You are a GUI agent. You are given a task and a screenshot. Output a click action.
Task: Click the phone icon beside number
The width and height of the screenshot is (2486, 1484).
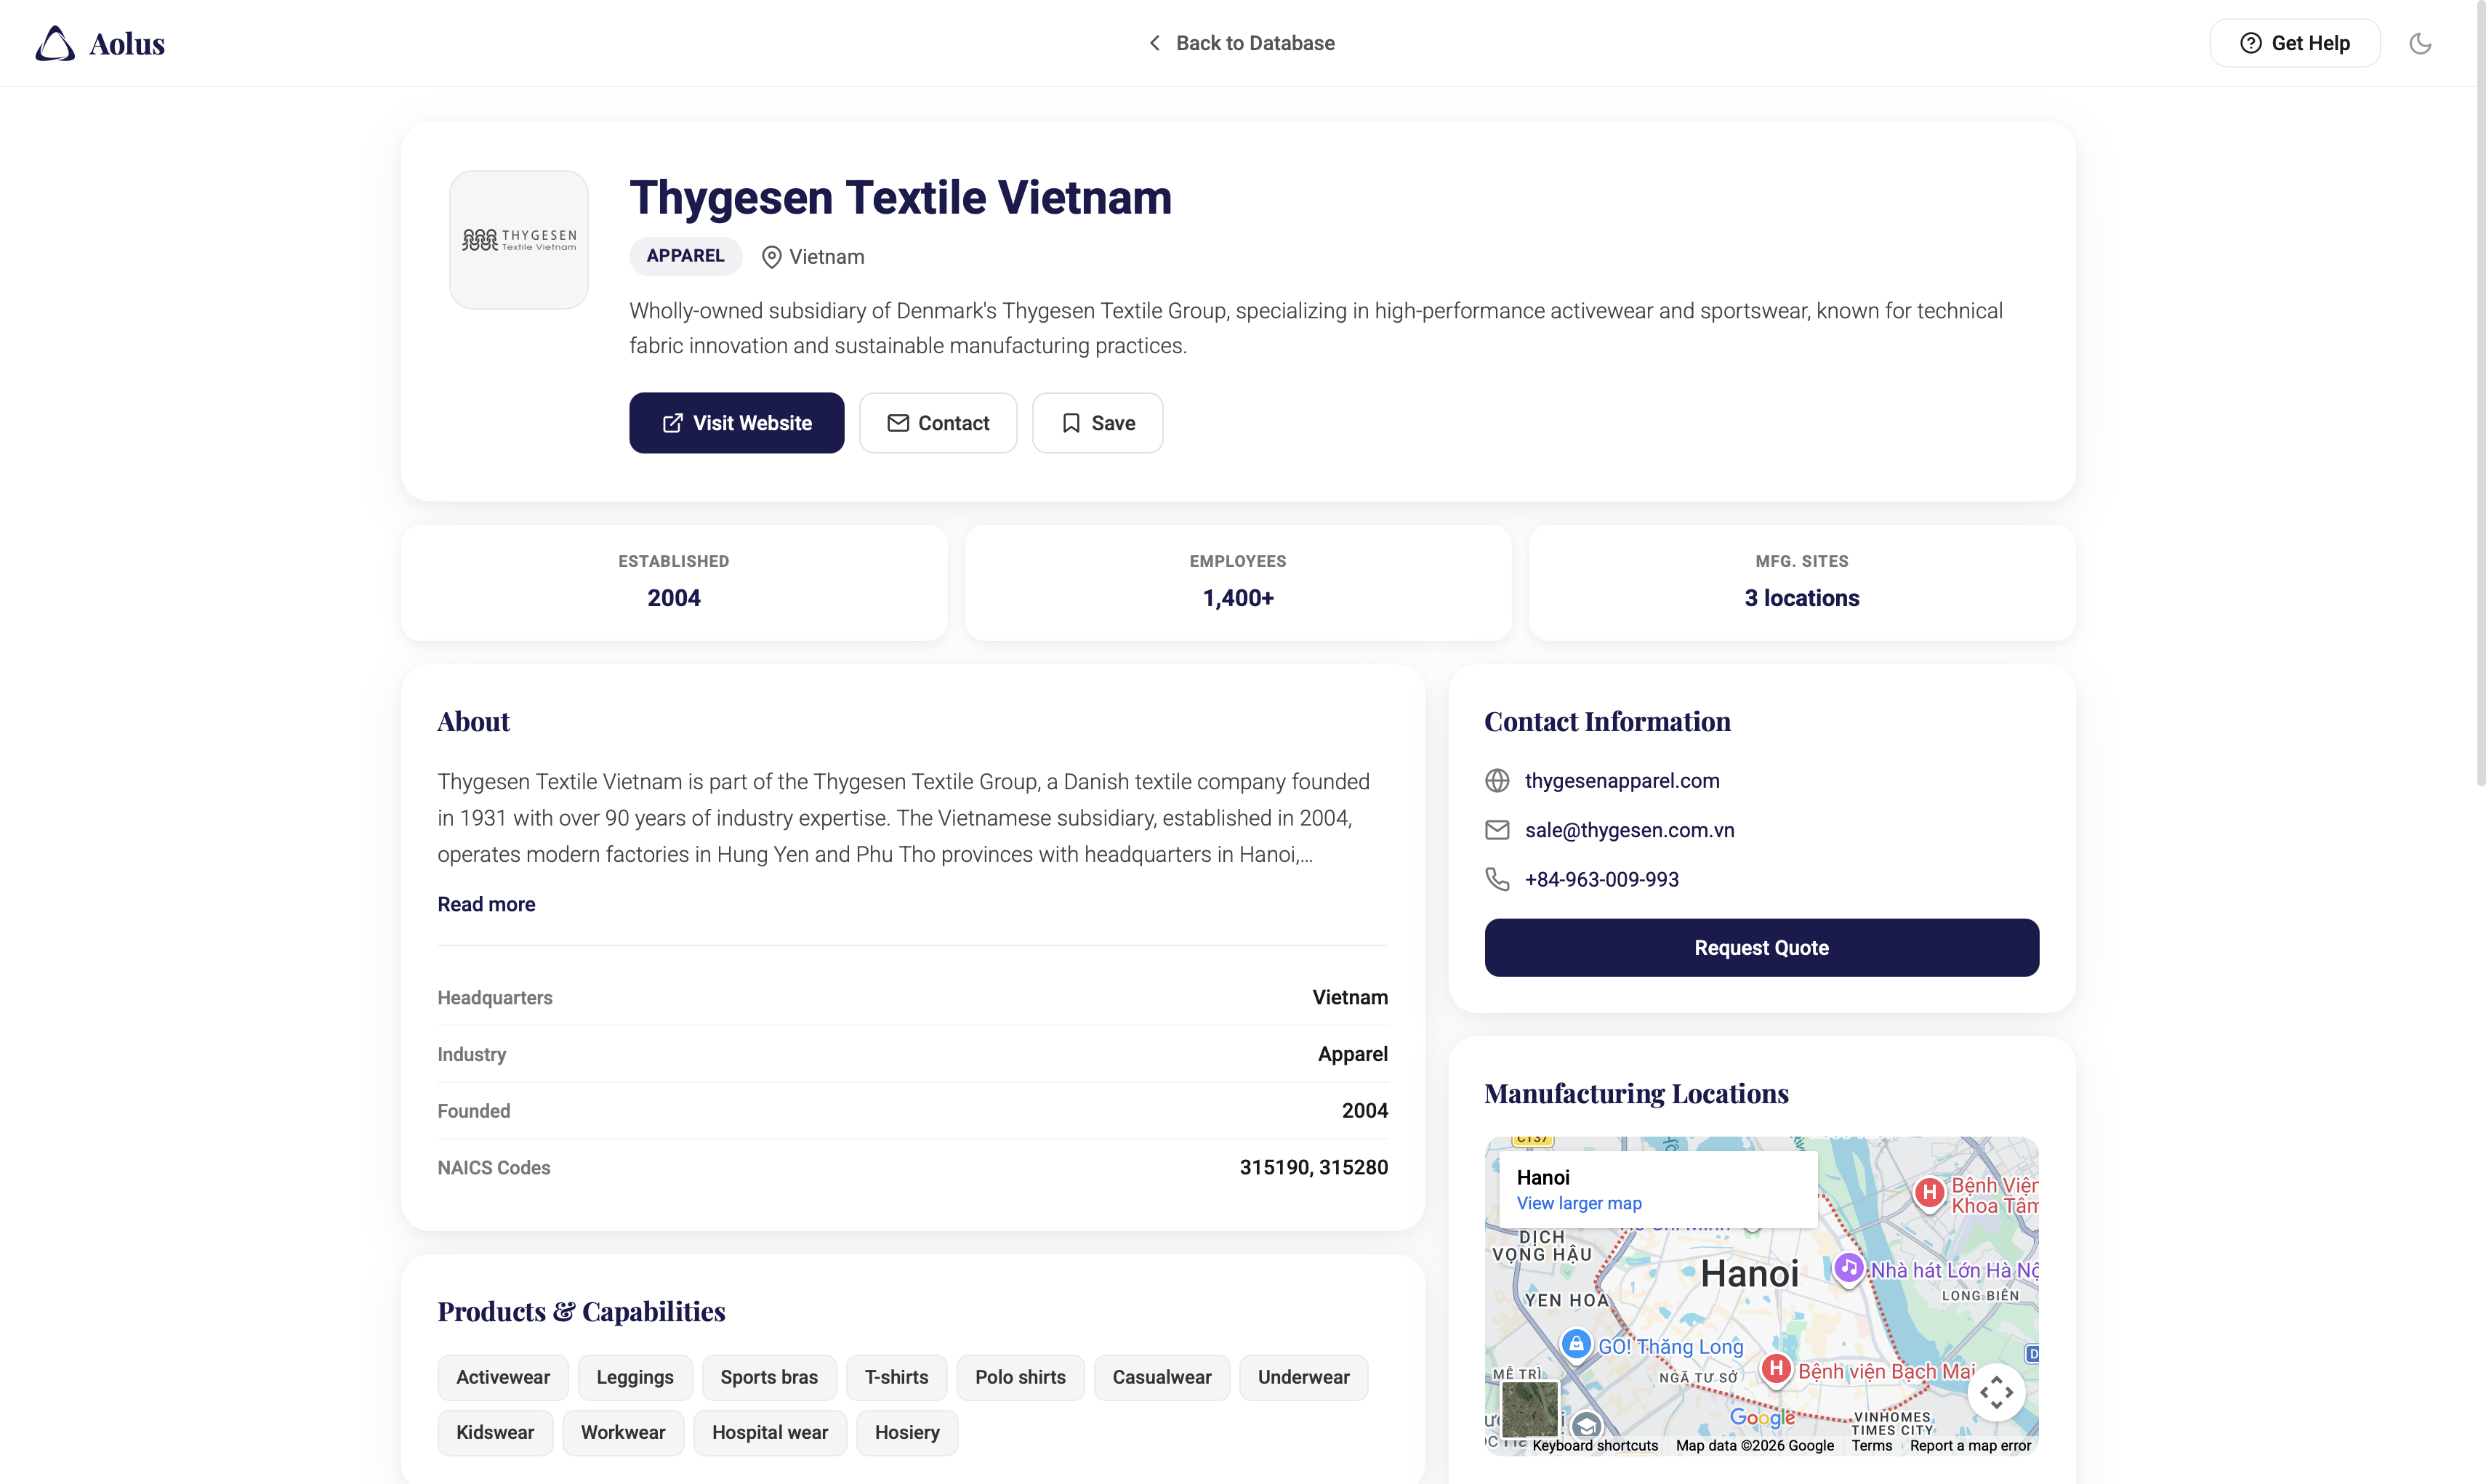(1497, 879)
